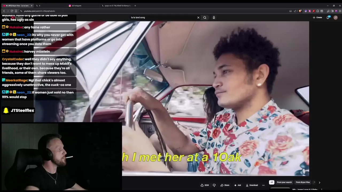Like the video with 203K likes

tap(205, 185)
